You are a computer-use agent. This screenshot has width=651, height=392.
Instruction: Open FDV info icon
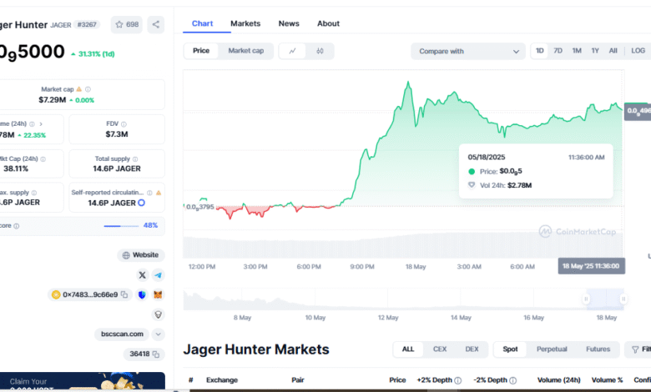click(124, 124)
